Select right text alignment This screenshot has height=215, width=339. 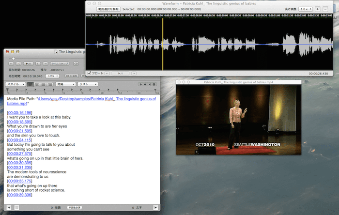click(x=50, y=84)
